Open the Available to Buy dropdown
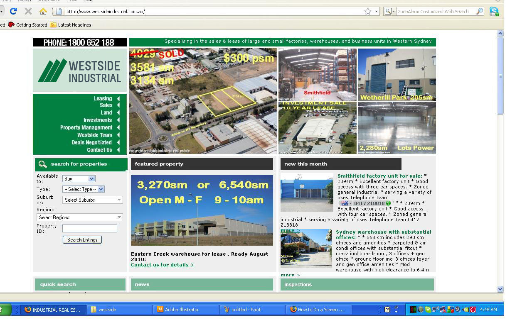Screen dimensions: 532x332 point(79,178)
